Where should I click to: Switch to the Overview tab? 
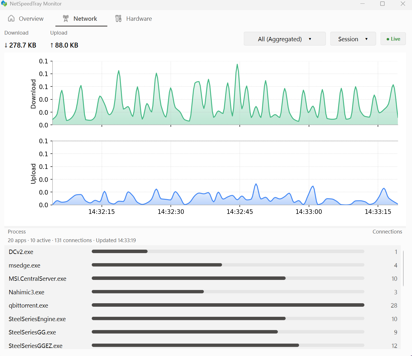26,19
